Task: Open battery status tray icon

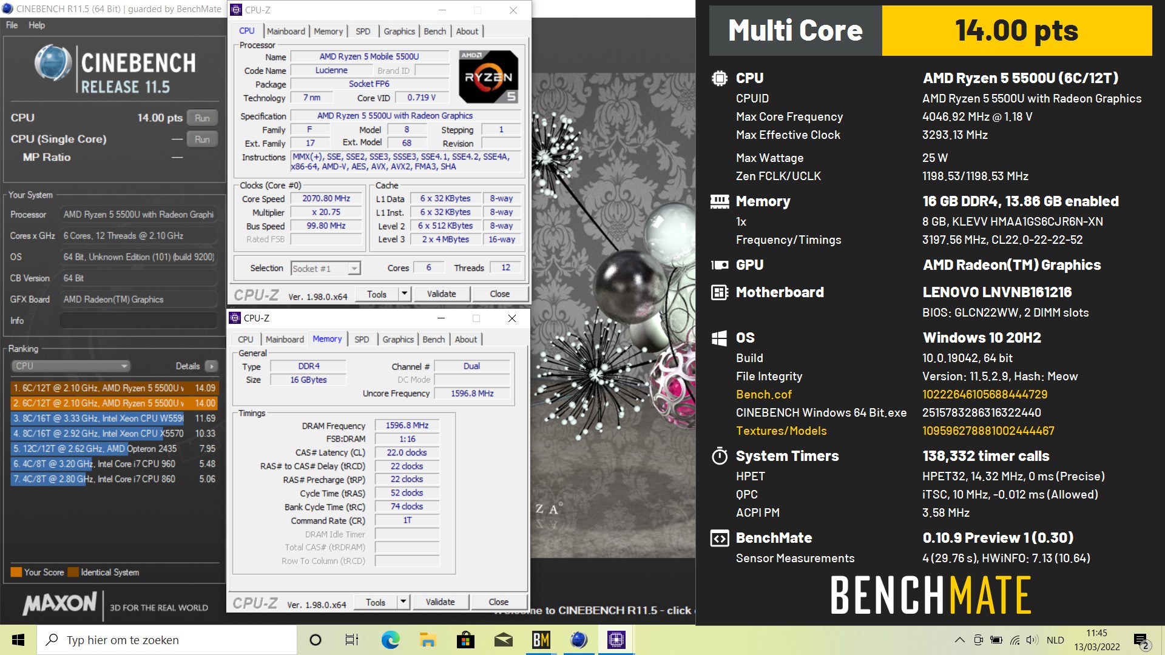Action: 996,640
